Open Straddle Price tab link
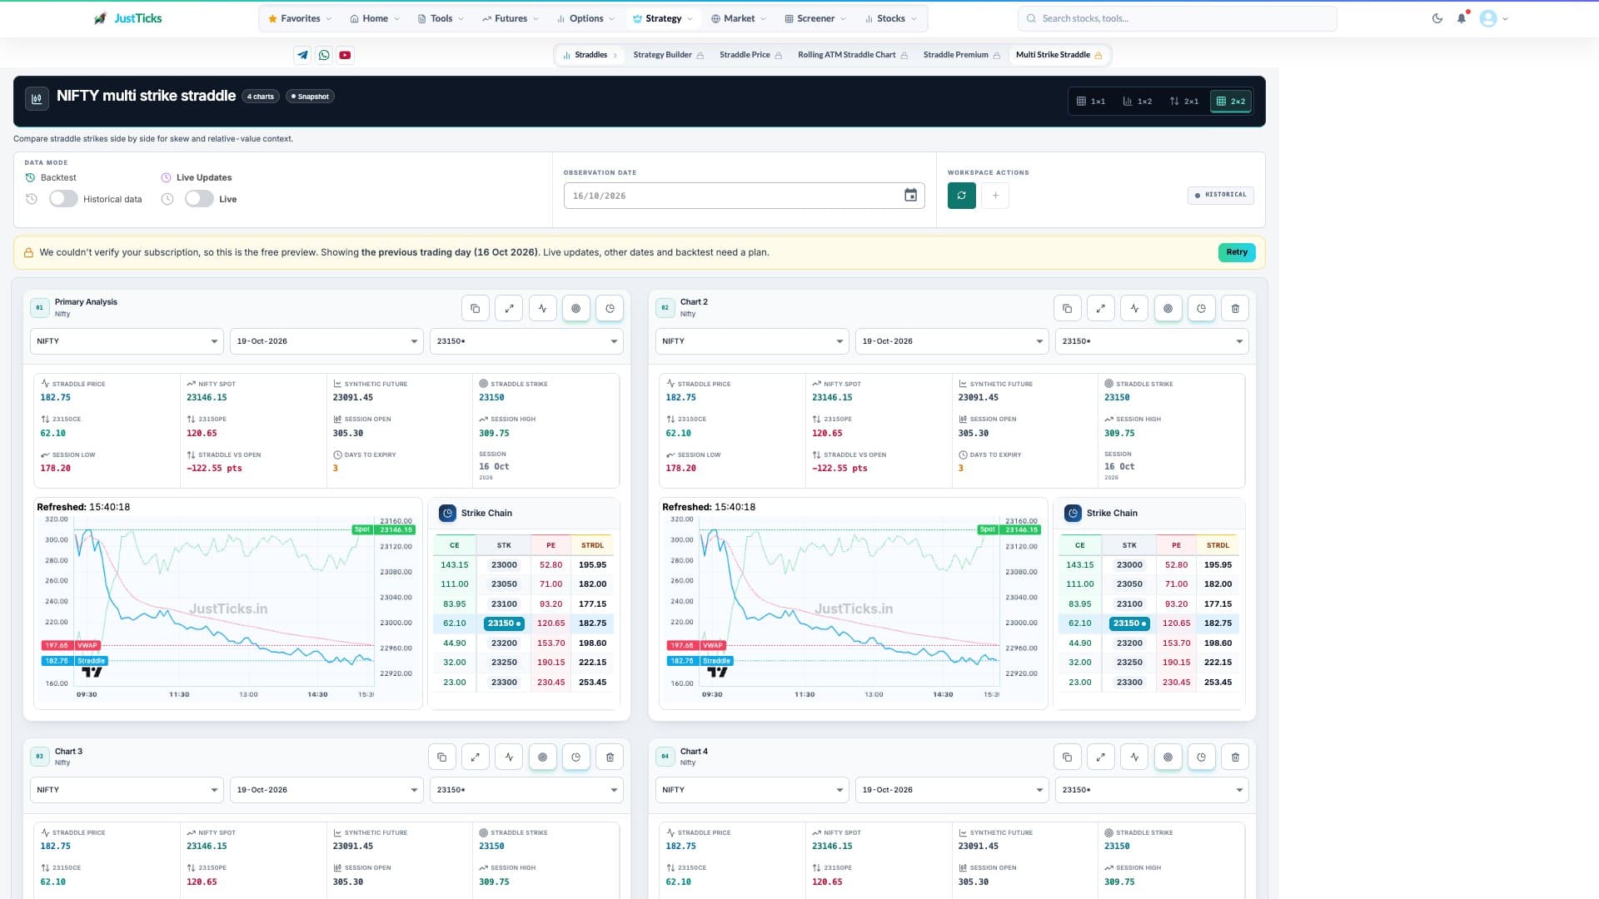The height and width of the screenshot is (899, 1599). click(750, 55)
